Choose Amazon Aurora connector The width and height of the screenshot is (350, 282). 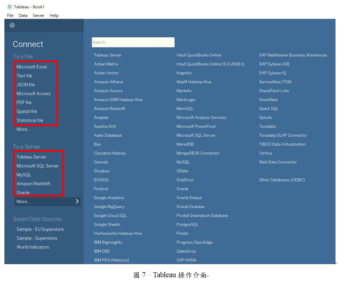108,91
